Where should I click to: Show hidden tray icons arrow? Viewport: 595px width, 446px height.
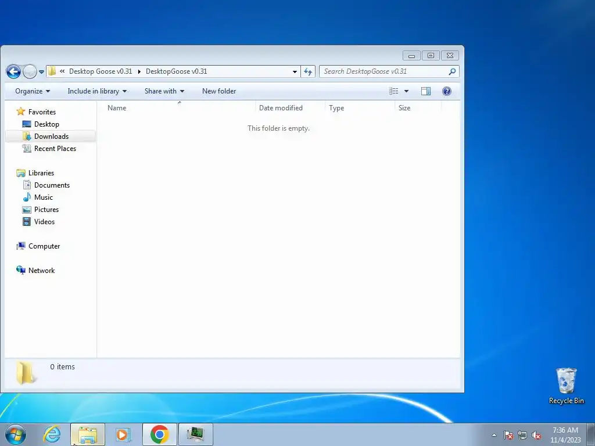tap(494, 435)
